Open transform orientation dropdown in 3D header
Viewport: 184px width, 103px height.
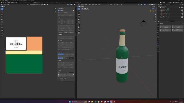111,4
